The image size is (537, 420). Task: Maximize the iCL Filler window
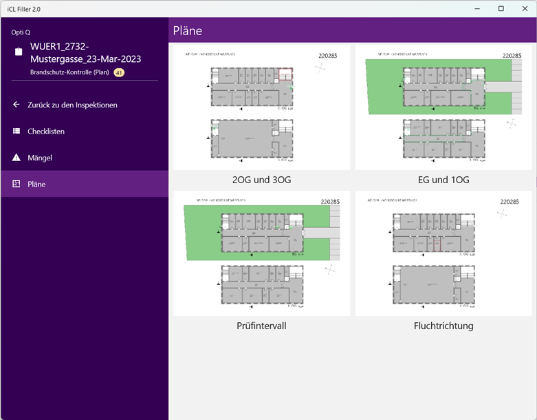pos(501,8)
